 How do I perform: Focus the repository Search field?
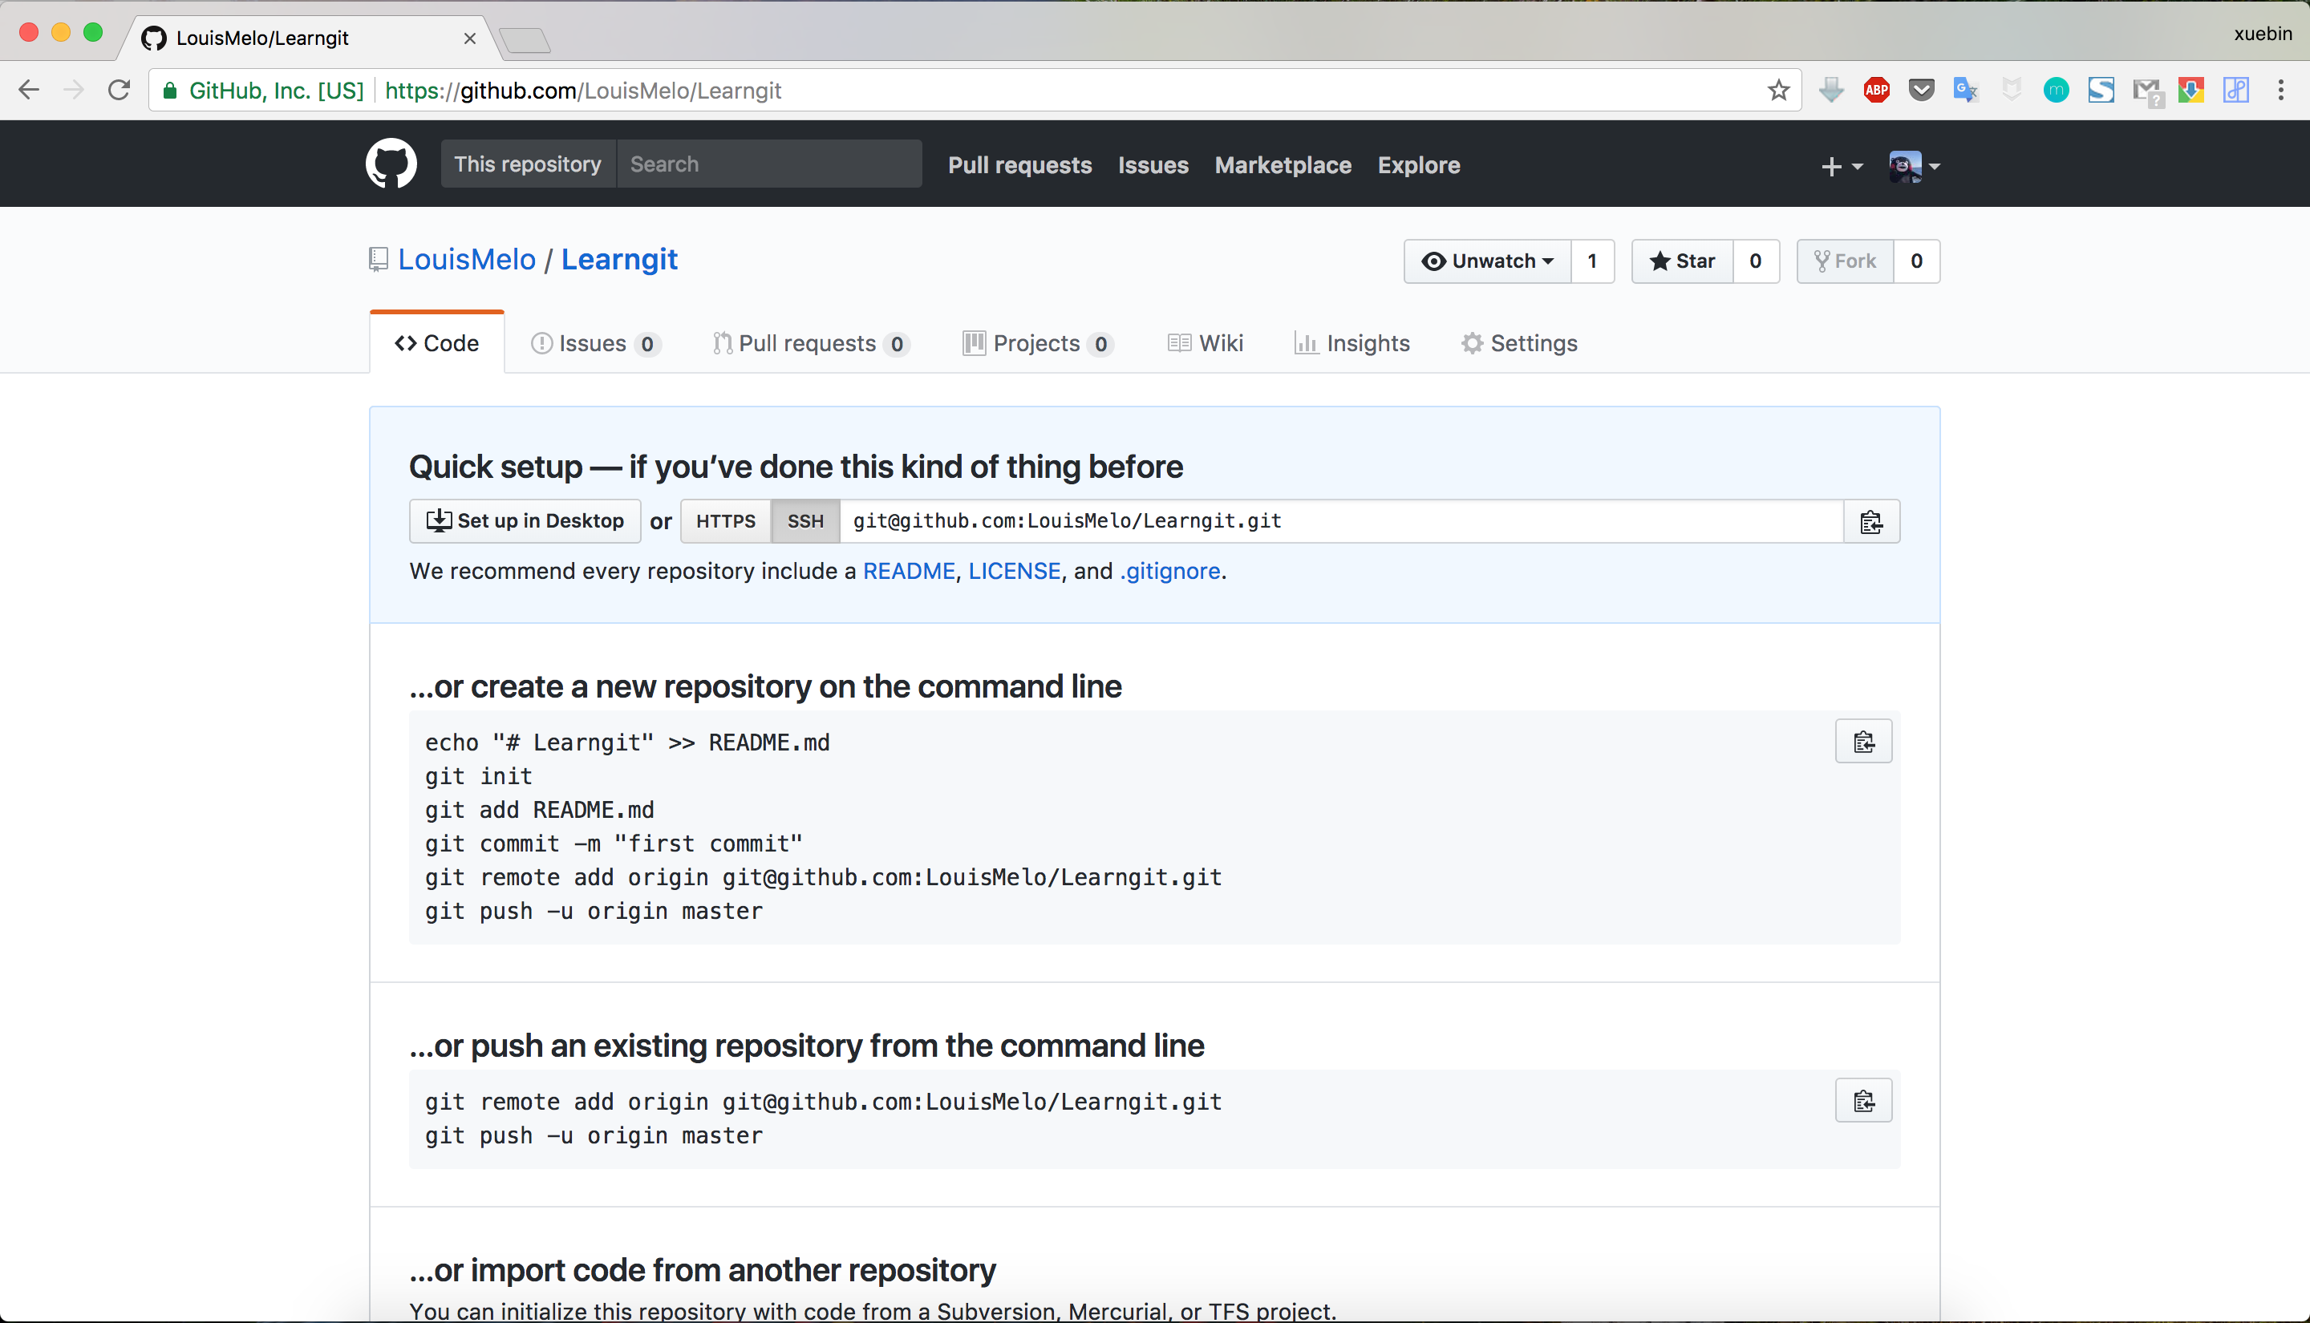tap(768, 164)
